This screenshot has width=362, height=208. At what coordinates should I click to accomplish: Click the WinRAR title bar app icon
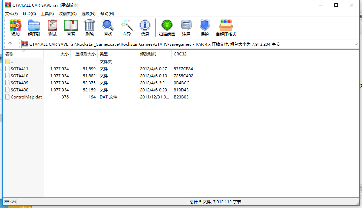pos(8,5)
